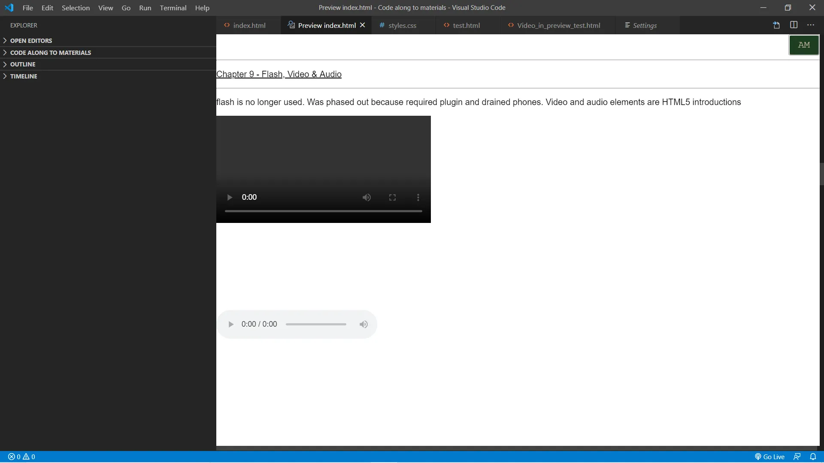Screen dimensions: 824x463
Task: Click the Show Source icon in the editor toolbar
Action: click(776, 25)
